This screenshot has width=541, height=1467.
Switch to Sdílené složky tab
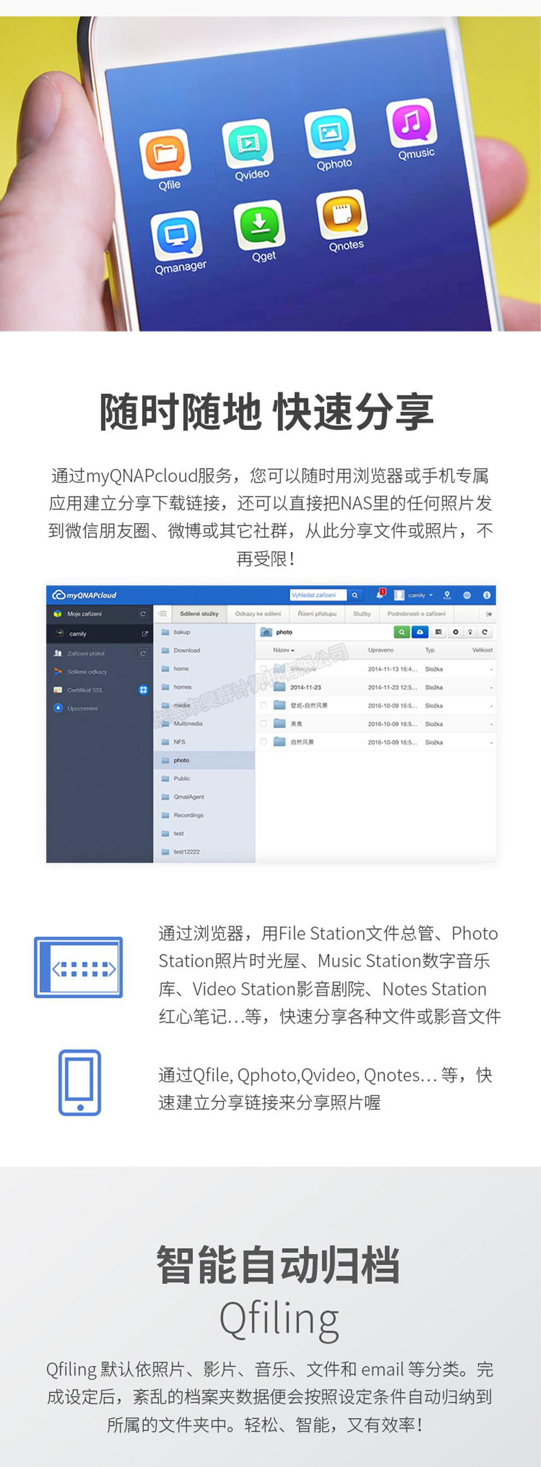(x=199, y=614)
